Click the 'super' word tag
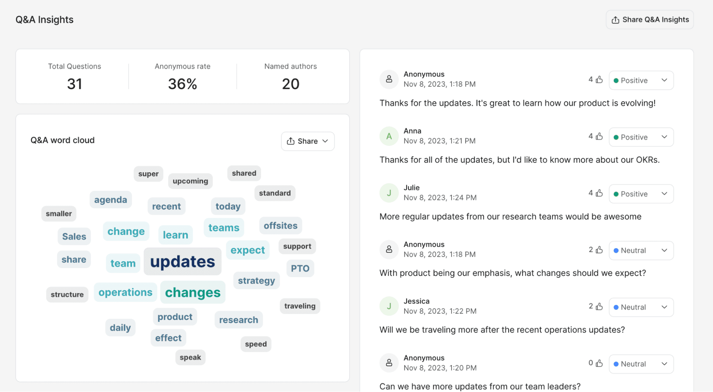 (x=148, y=174)
